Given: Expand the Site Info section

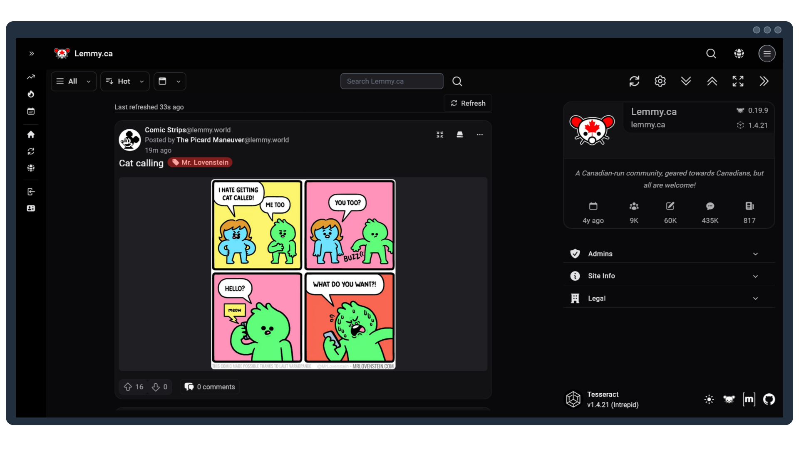Looking at the screenshot, I should click(668, 276).
